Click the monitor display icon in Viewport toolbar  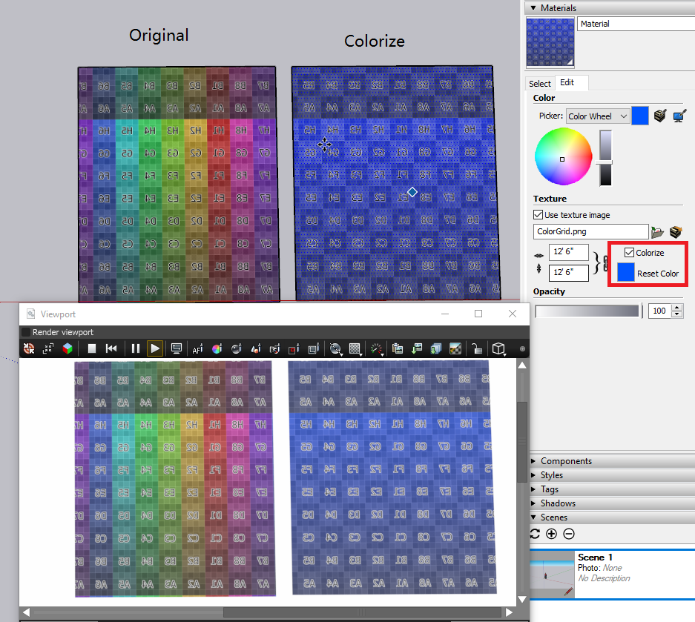pyautogui.click(x=177, y=348)
